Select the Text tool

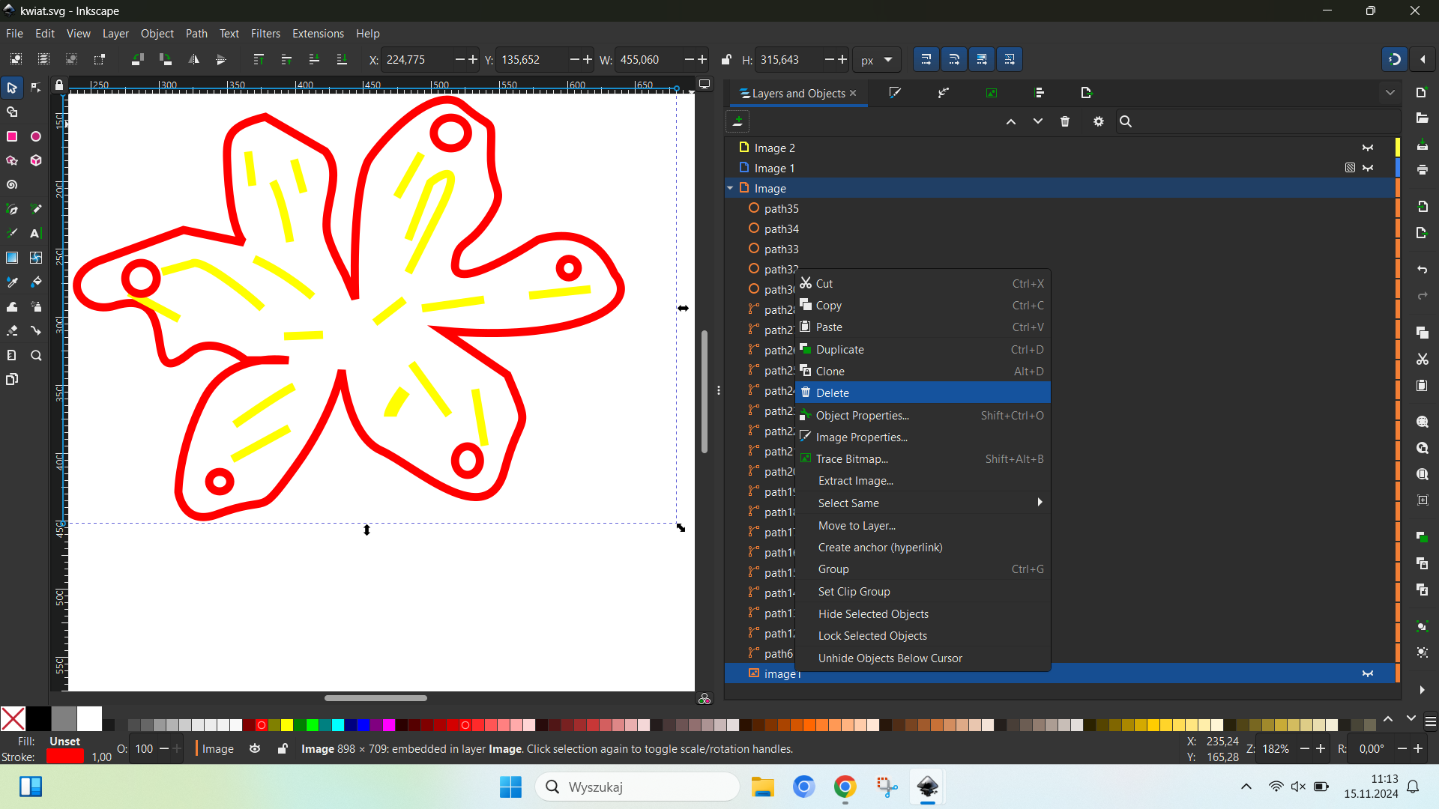click(x=36, y=234)
